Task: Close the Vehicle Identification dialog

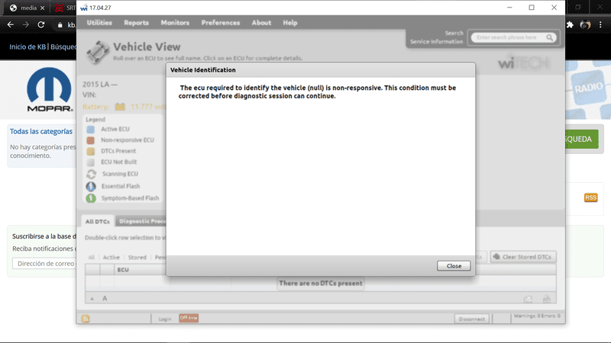Action: (454, 266)
